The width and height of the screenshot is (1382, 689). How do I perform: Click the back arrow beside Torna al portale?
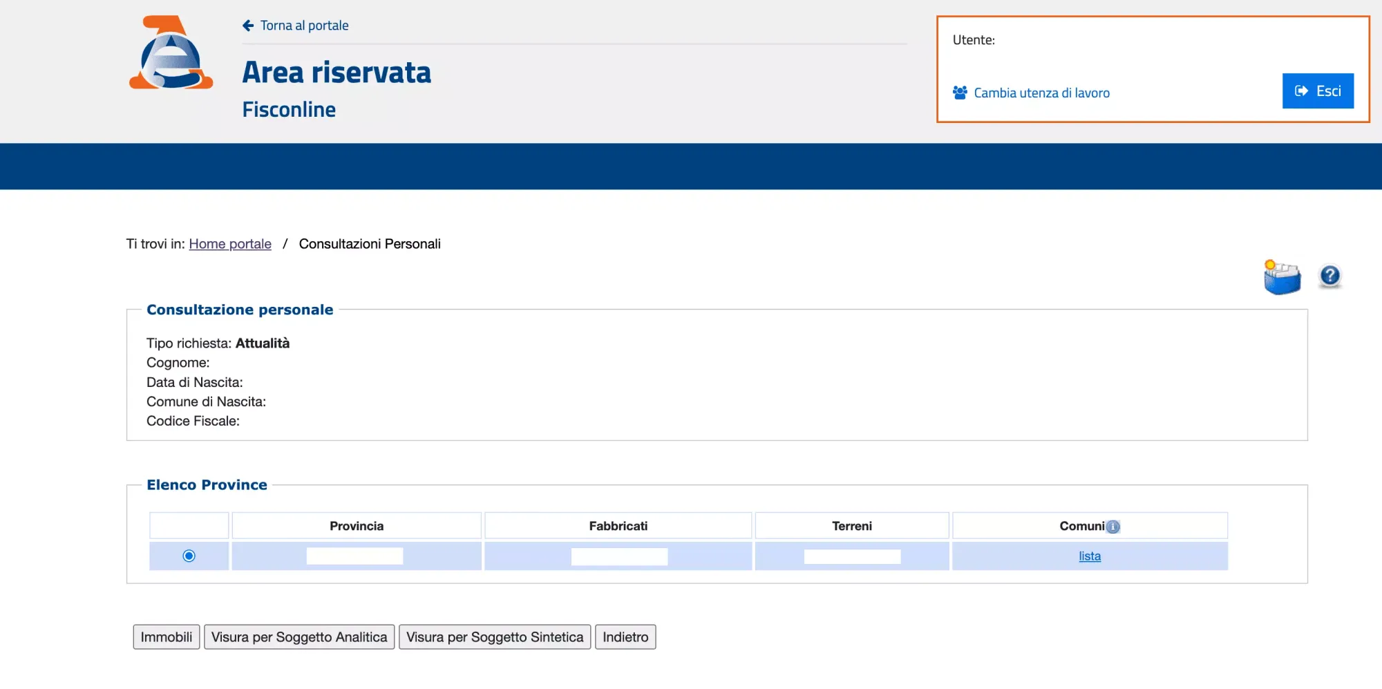248,25
